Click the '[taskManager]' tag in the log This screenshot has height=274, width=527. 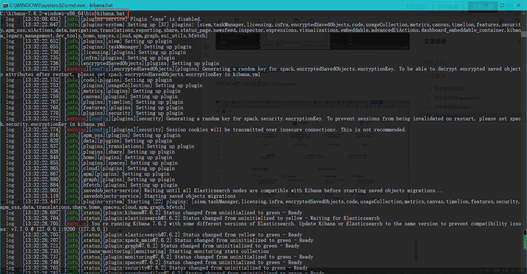click(123, 47)
